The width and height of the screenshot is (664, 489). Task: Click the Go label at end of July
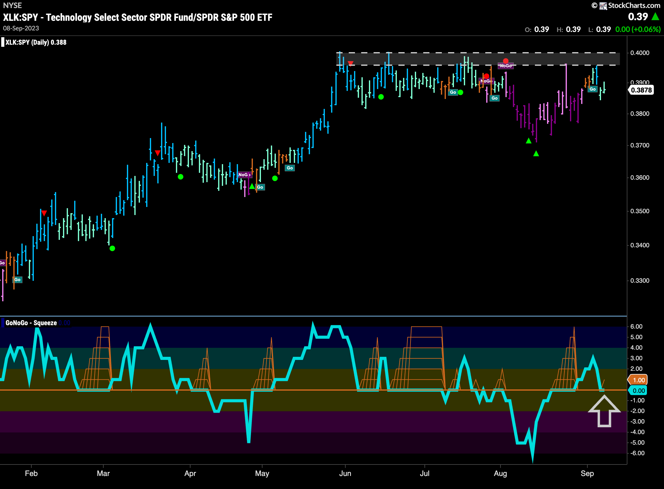pyautogui.click(x=495, y=98)
